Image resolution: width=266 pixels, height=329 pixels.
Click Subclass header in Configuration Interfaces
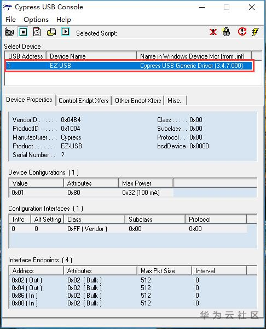[x=155, y=220]
